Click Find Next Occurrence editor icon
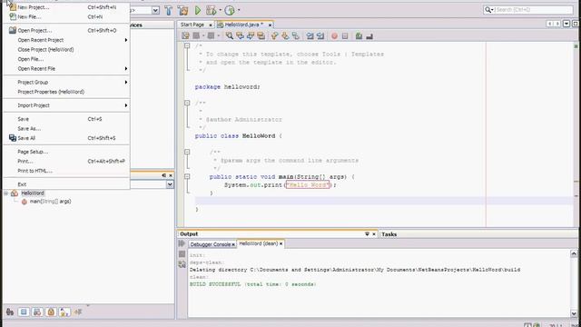Screen dimensions: 581x327 [251, 36]
